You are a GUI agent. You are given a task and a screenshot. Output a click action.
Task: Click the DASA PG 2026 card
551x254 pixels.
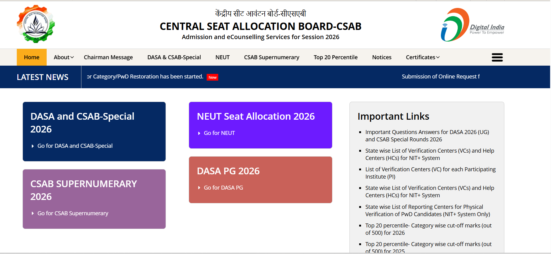pyautogui.click(x=260, y=180)
